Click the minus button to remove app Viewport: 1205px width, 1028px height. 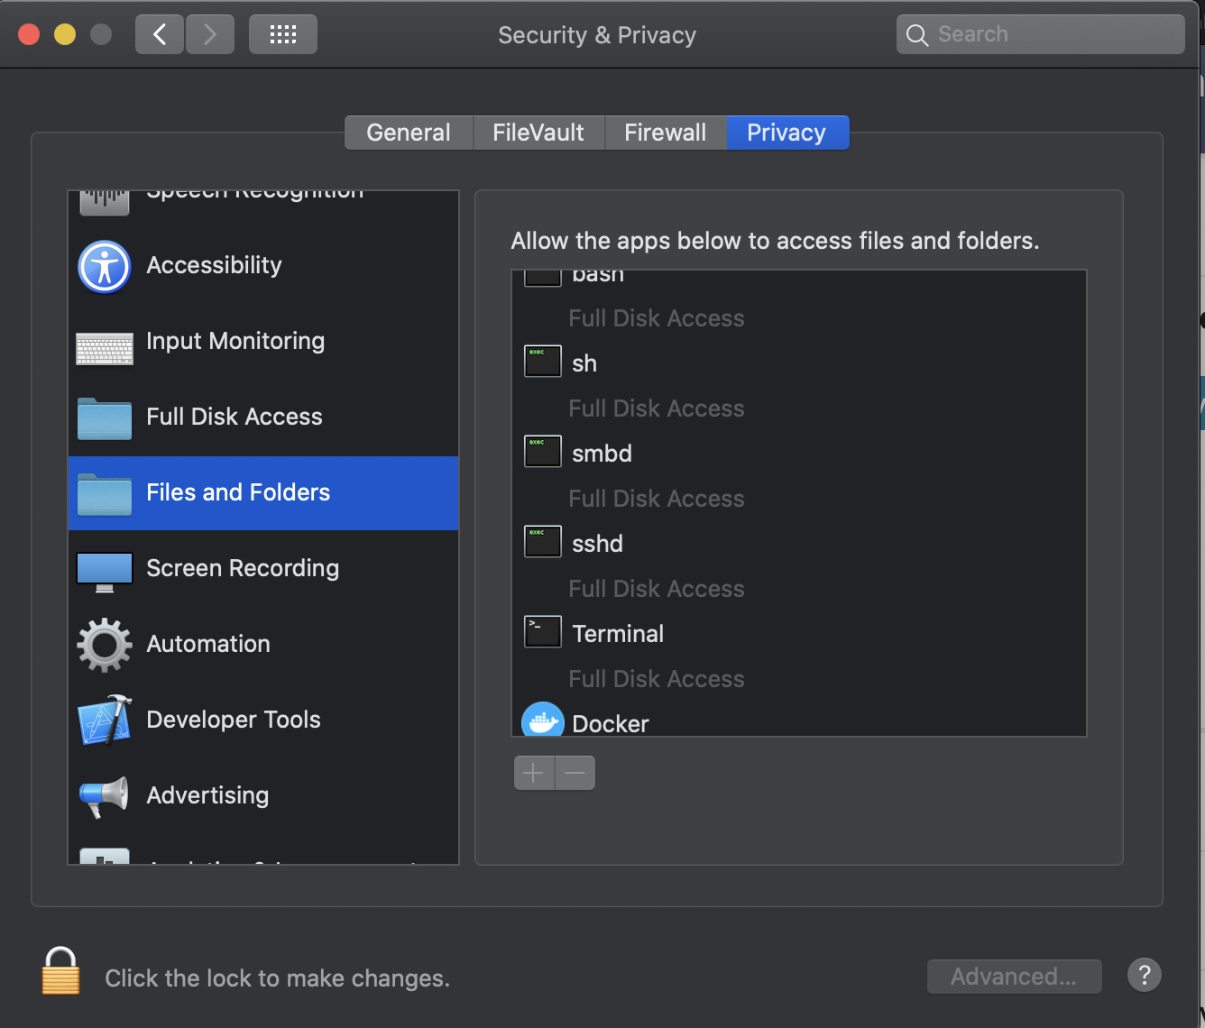point(575,773)
